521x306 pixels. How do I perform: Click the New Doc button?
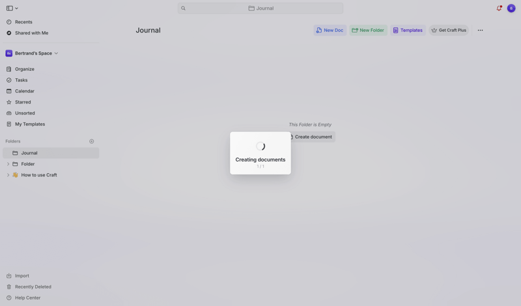pos(330,31)
